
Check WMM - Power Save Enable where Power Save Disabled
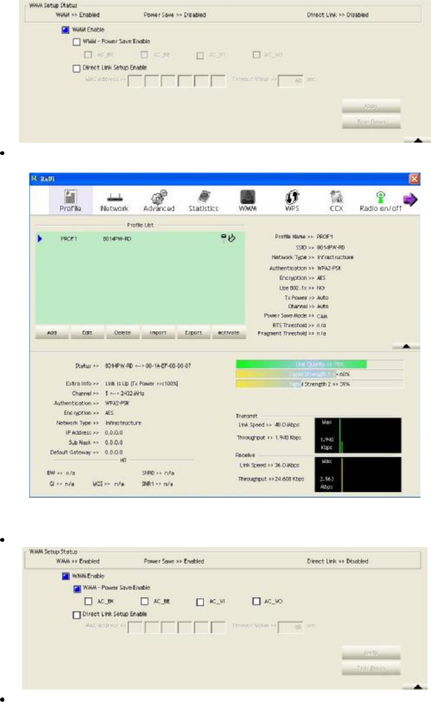point(76,41)
